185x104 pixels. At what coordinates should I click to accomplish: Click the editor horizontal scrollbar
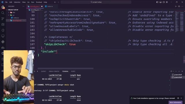point(66,68)
